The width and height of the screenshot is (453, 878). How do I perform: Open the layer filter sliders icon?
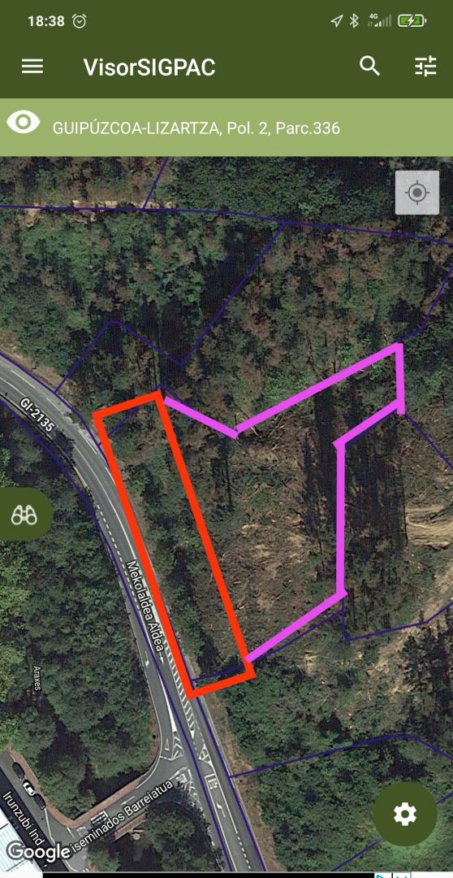(x=425, y=67)
